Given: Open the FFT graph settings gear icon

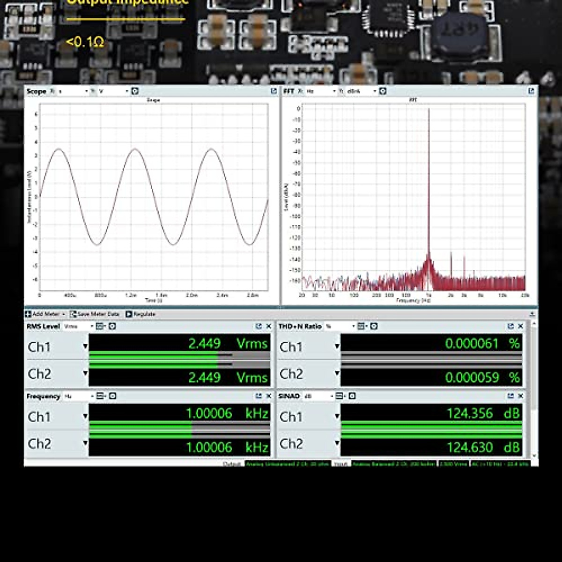Looking at the screenshot, I should (x=383, y=91).
